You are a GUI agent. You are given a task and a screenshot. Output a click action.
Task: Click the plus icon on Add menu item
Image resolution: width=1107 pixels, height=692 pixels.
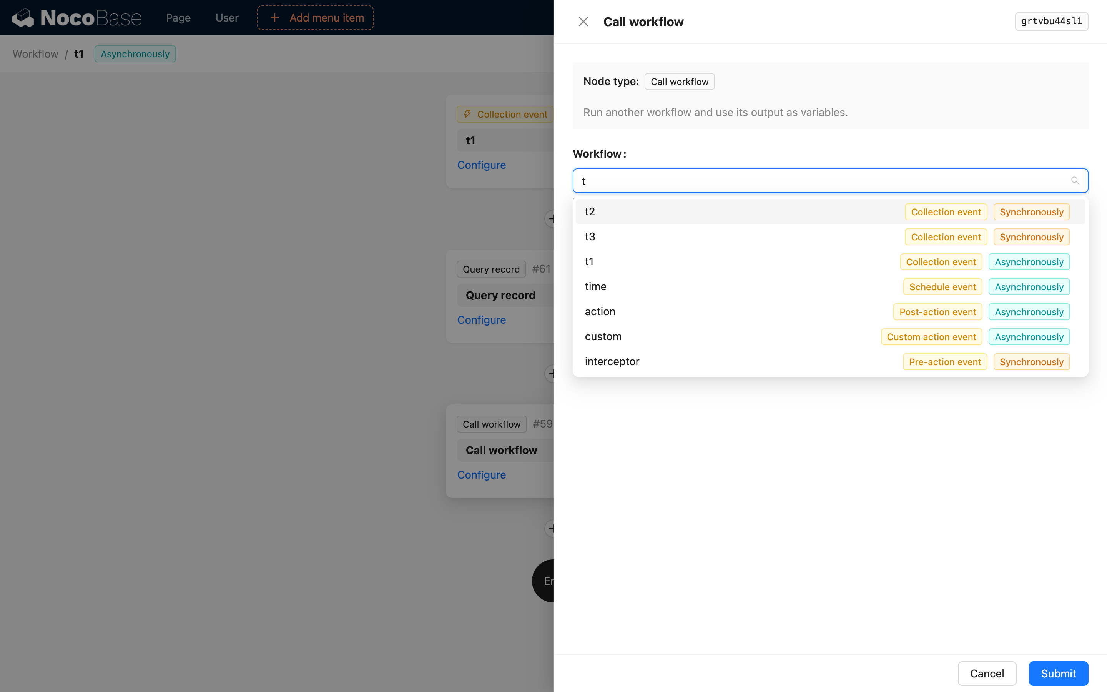tap(274, 17)
